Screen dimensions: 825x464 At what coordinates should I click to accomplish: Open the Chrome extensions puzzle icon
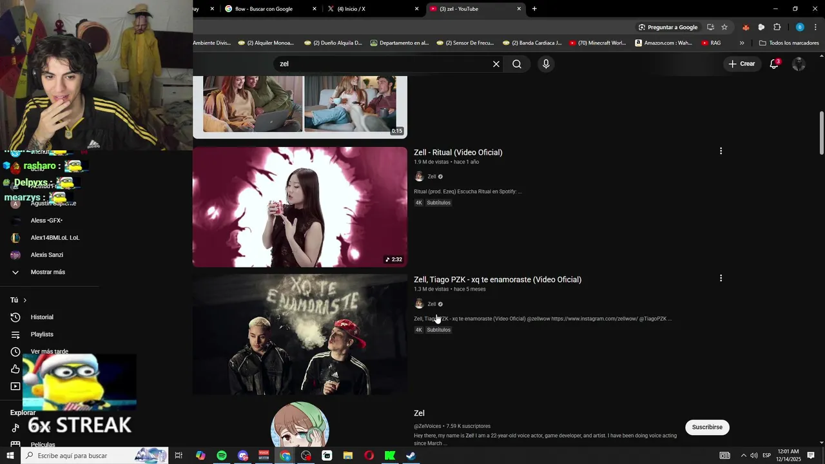pos(777,27)
